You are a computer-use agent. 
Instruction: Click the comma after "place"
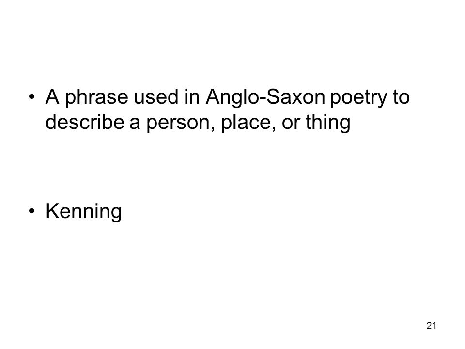274,128
